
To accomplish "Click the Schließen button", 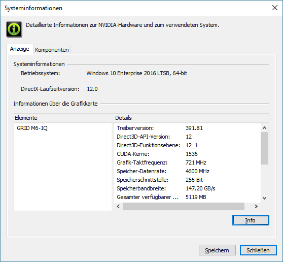I will (258, 250).
